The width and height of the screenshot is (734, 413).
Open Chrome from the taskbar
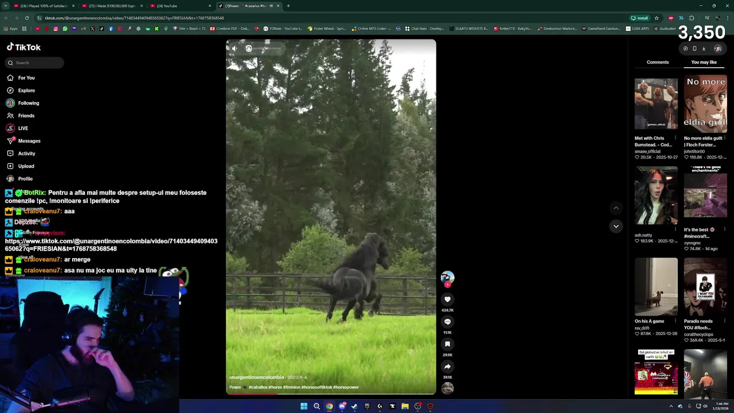point(329,406)
